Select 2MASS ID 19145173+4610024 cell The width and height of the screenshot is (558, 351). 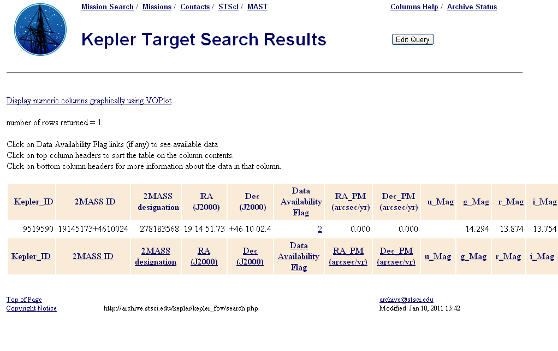click(93, 229)
